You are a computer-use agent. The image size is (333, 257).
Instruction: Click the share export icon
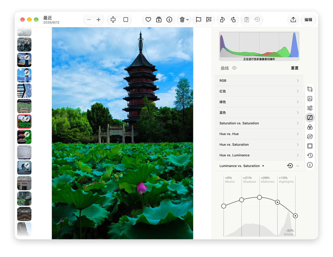[293, 20]
